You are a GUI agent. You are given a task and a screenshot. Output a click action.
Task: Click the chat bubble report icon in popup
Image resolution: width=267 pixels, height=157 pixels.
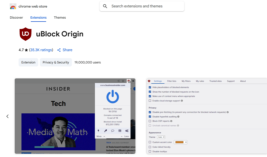pyautogui.click(x=112, y=131)
